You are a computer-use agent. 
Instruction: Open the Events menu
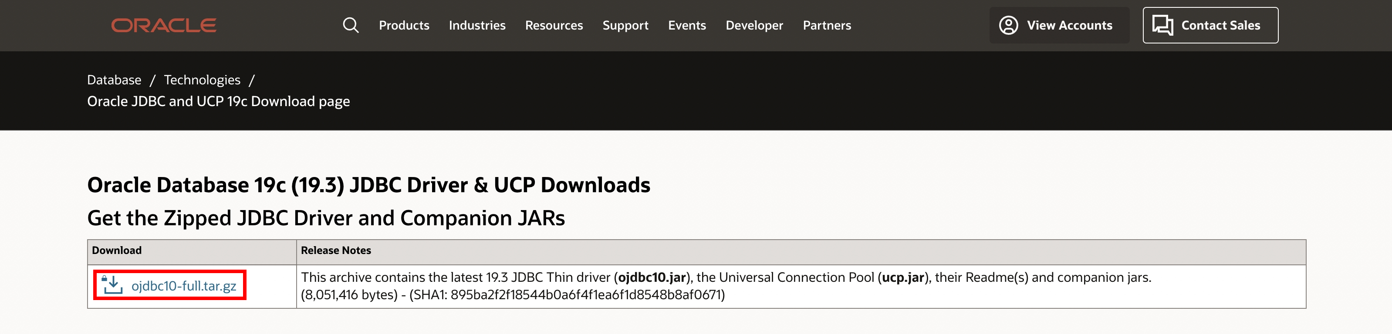pyautogui.click(x=687, y=25)
